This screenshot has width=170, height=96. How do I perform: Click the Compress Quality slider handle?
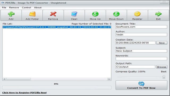[x=164, y=77]
